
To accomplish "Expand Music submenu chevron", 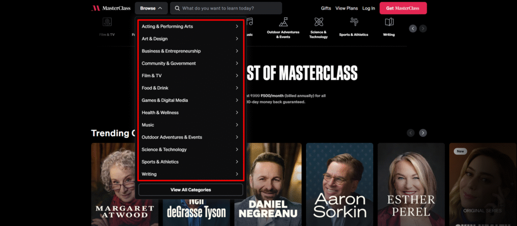I will click(237, 125).
